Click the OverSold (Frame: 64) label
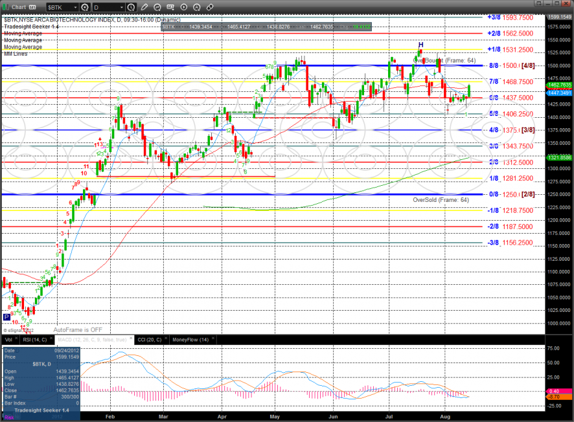Viewport: 574px width, 422px height. pyautogui.click(x=441, y=199)
